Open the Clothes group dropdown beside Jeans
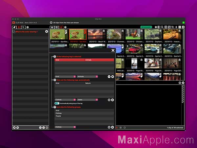 (x=65, y=100)
